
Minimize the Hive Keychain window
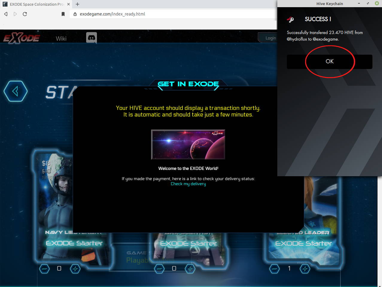[359, 3]
